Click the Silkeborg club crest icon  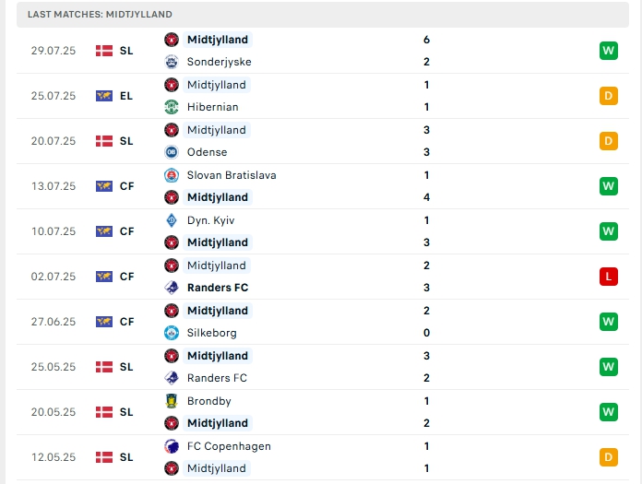pyautogui.click(x=172, y=333)
